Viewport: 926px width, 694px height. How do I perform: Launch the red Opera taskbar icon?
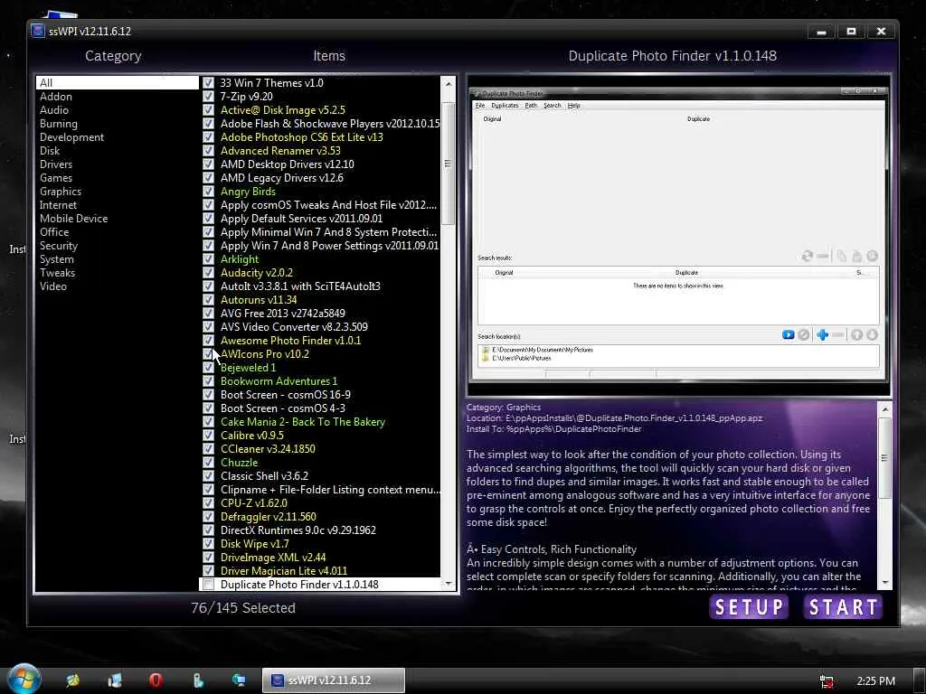156,680
